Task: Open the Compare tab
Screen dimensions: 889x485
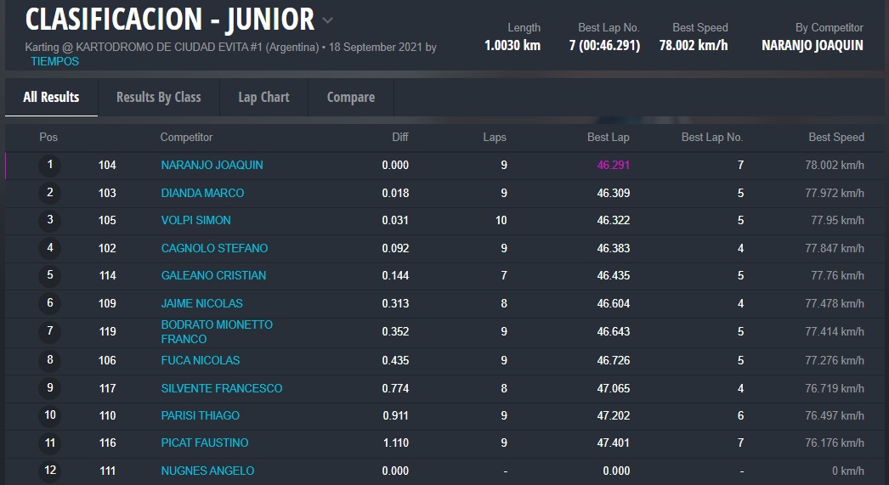Action: pyautogui.click(x=350, y=97)
